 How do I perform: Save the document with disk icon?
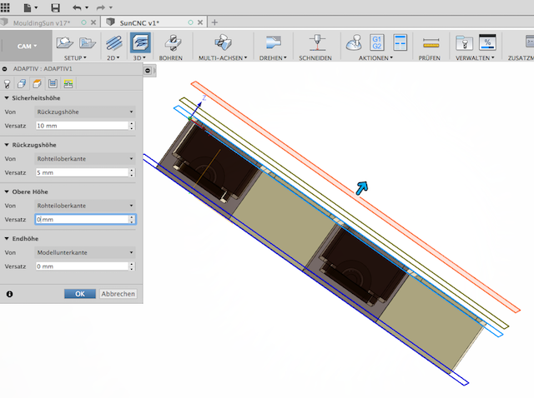(55, 7)
